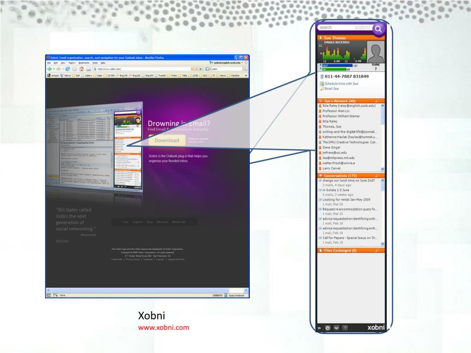Select the writing-and-the-digital-life mailing list contact
471x353 pixels.
click(350, 132)
